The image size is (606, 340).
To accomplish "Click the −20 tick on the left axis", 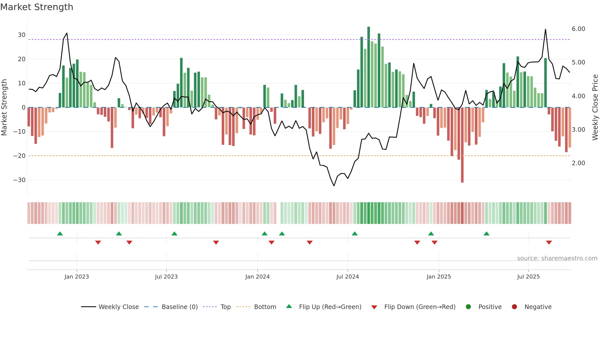I will pyautogui.click(x=19, y=156).
